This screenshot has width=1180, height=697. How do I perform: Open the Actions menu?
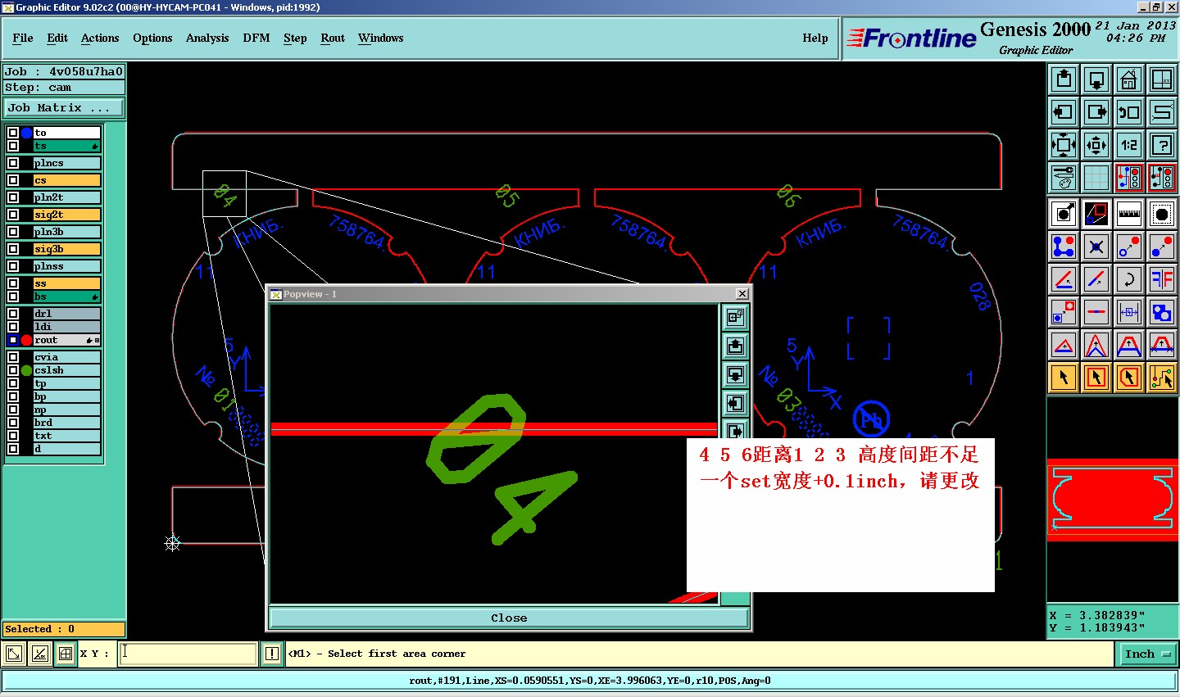coord(100,38)
